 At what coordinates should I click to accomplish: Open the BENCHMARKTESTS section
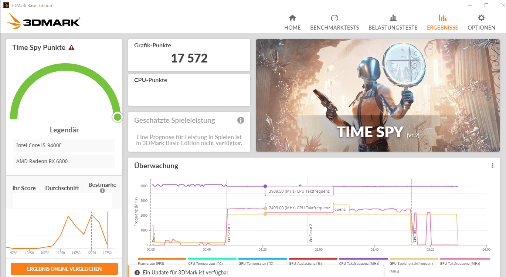coord(334,23)
